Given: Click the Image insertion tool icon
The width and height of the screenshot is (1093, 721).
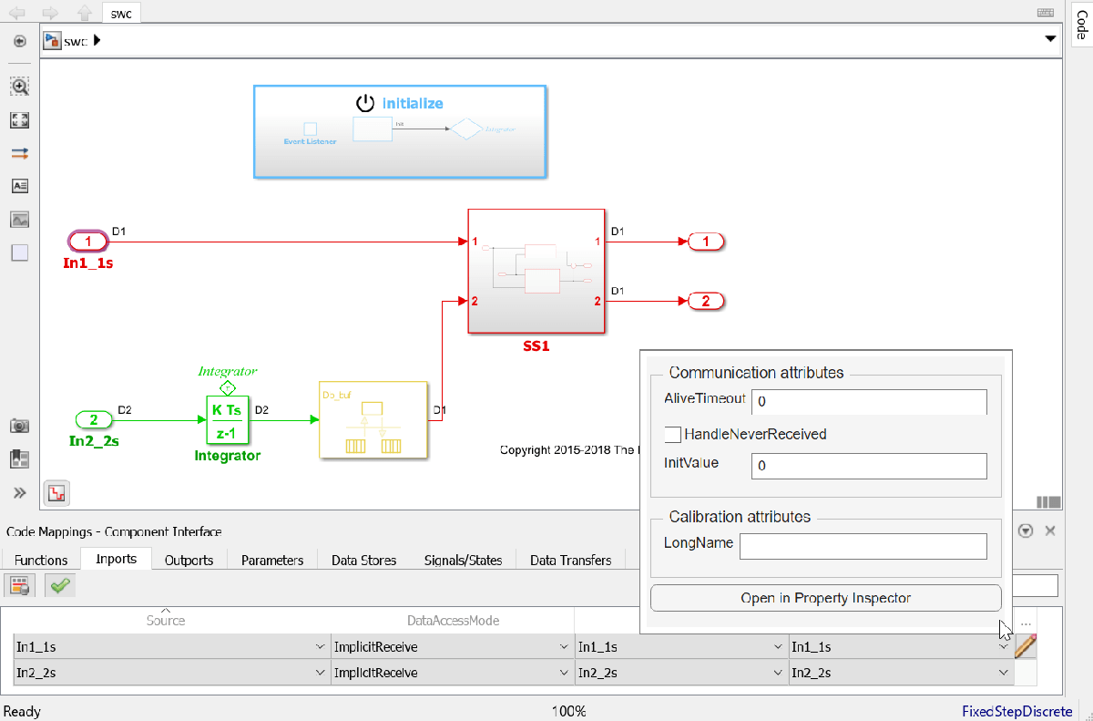Looking at the screenshot, I should [19, 220].
